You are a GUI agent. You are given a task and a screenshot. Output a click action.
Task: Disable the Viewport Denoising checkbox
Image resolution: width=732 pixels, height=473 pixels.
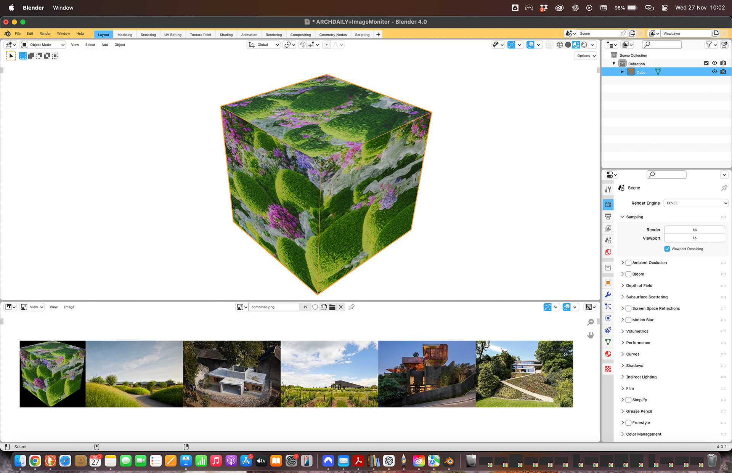click(x=667, y=249)
